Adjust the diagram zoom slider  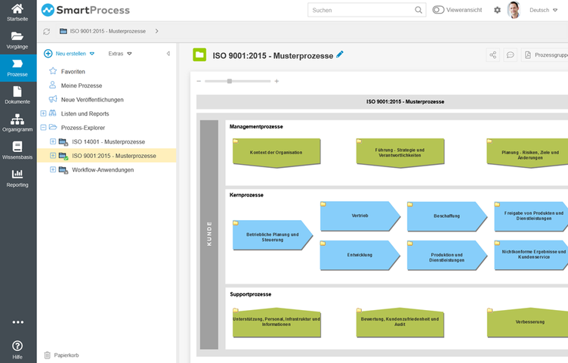(230, 81)
